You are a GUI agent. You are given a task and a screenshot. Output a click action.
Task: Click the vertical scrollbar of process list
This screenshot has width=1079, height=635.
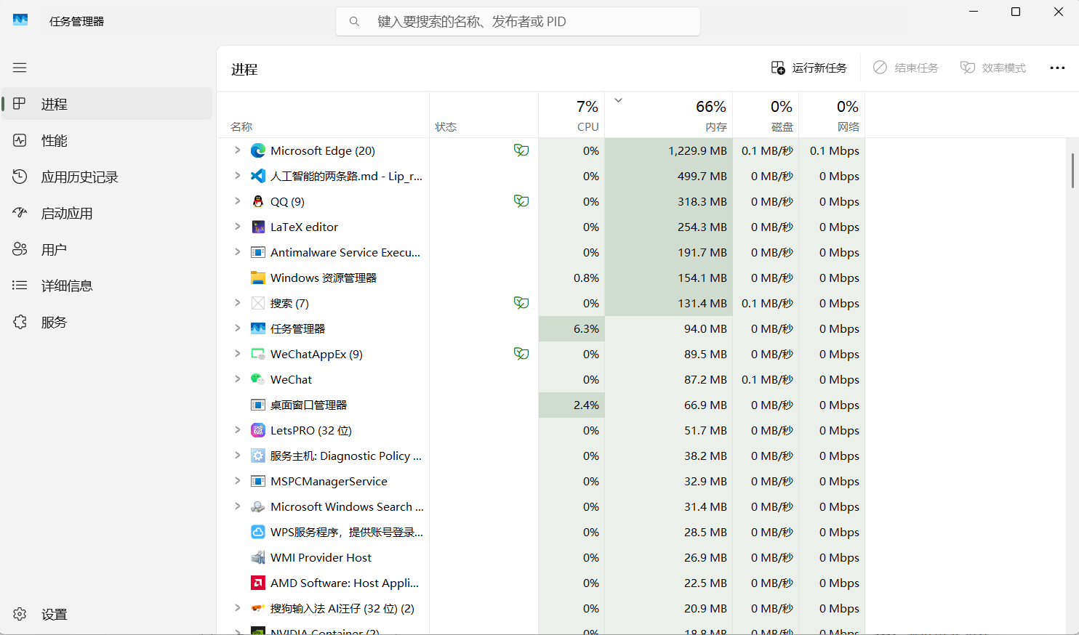coord(1072,170)
